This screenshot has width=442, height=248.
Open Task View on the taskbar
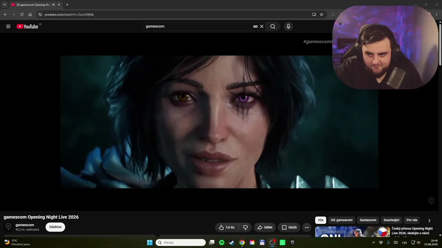[x=212, y=242]
